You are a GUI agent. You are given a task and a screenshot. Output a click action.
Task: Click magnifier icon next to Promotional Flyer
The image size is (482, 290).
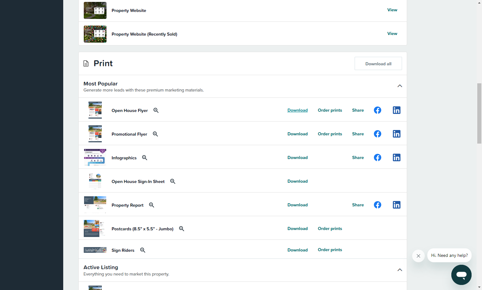[x=155, y=134]
